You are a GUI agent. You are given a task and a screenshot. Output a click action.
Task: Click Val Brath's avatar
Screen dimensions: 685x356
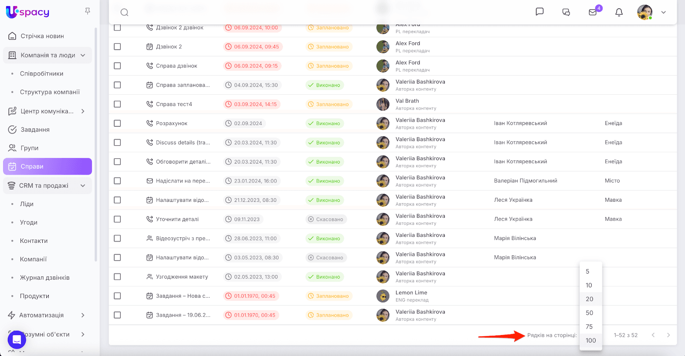click(383, 104)
